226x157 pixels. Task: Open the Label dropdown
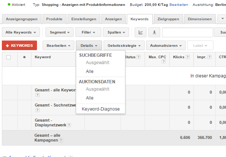(x=200, y=46)
